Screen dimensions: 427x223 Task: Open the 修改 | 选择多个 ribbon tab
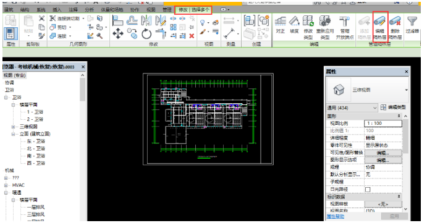click(193, 9)
